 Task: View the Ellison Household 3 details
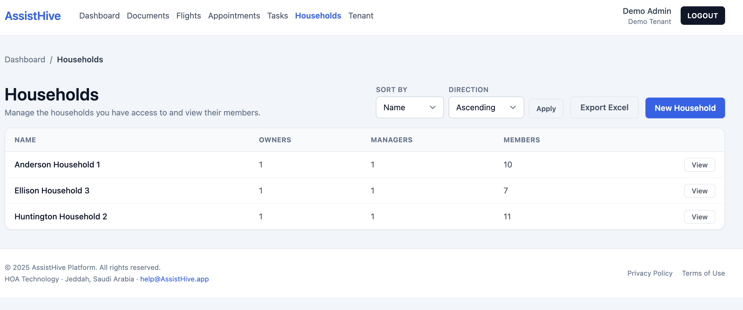[x=699, y=191]
